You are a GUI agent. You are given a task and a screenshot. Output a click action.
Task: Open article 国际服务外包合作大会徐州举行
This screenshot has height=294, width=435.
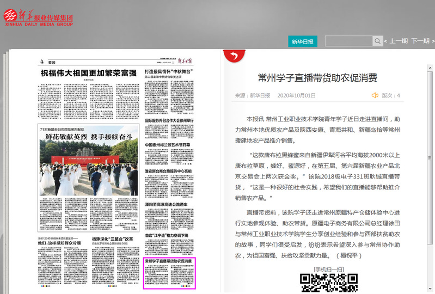coord(169,119)
